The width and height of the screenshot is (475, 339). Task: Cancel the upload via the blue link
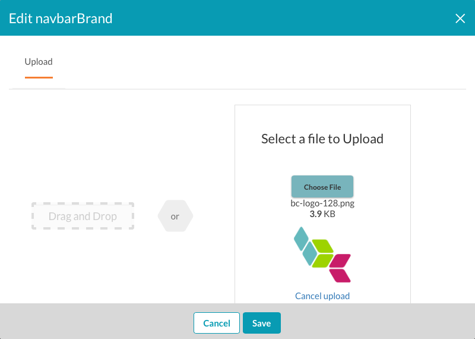point(322,296)
